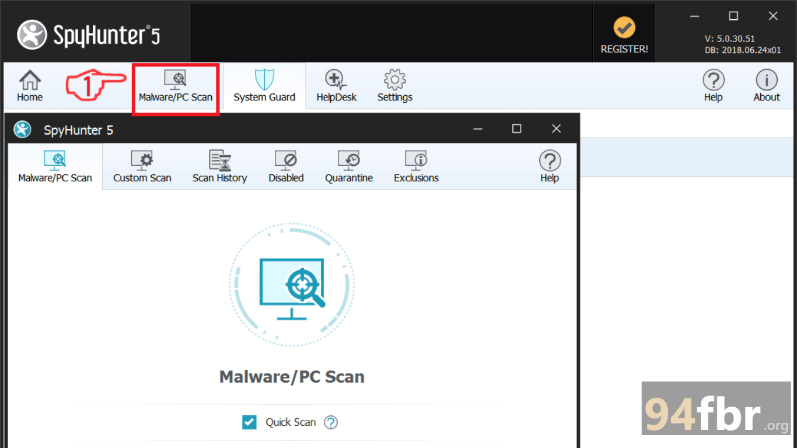Image resolution: width=797 pixels, height=448 pixels.
Task: Open Settings with the gear icon
Action: pos(395,86)
